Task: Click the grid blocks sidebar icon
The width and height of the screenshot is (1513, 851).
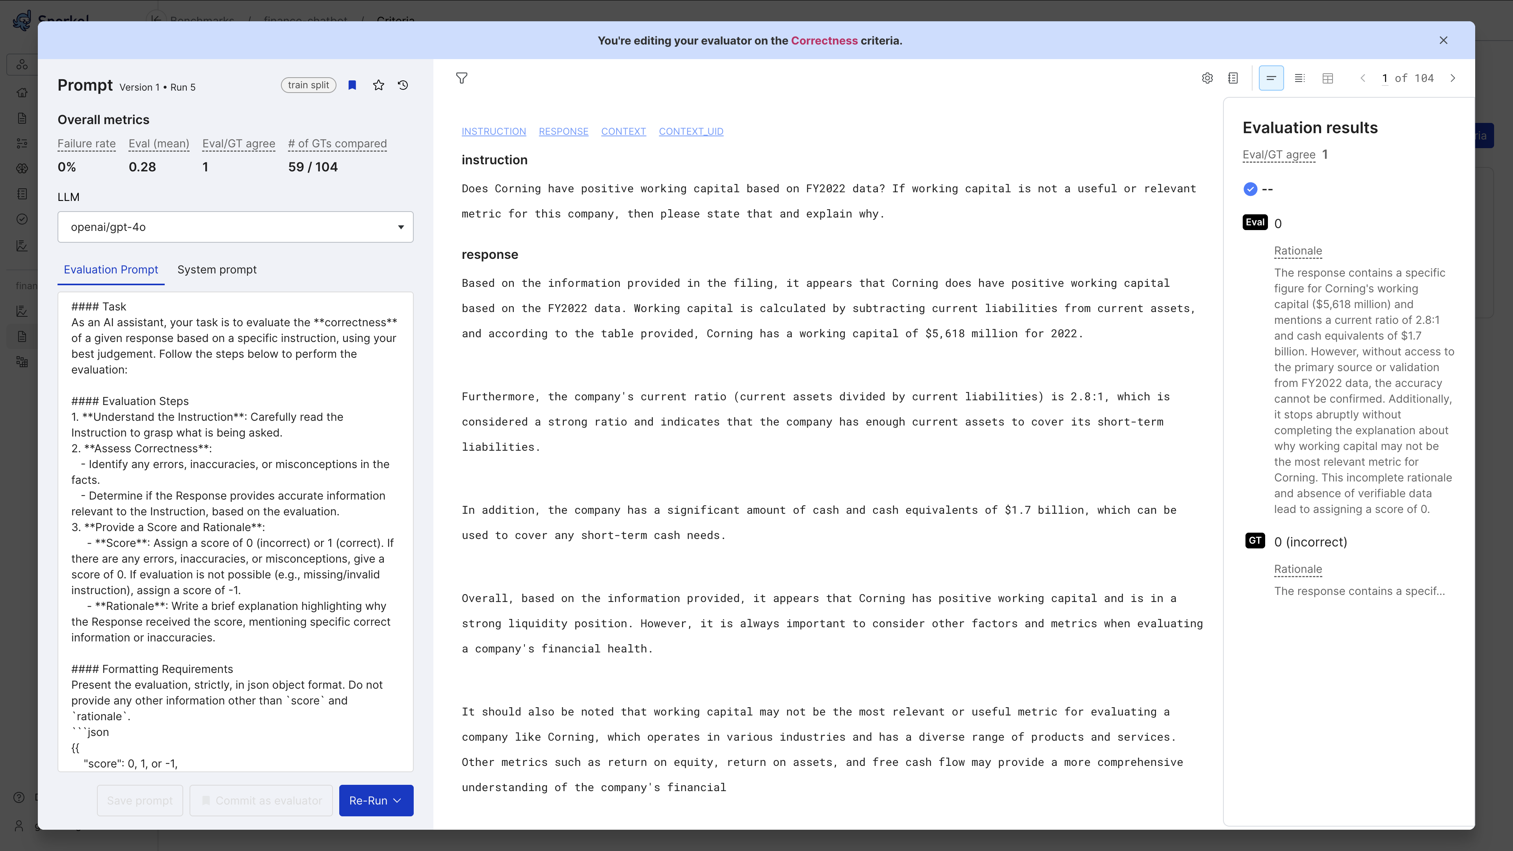Action: (x=22, y=362)
